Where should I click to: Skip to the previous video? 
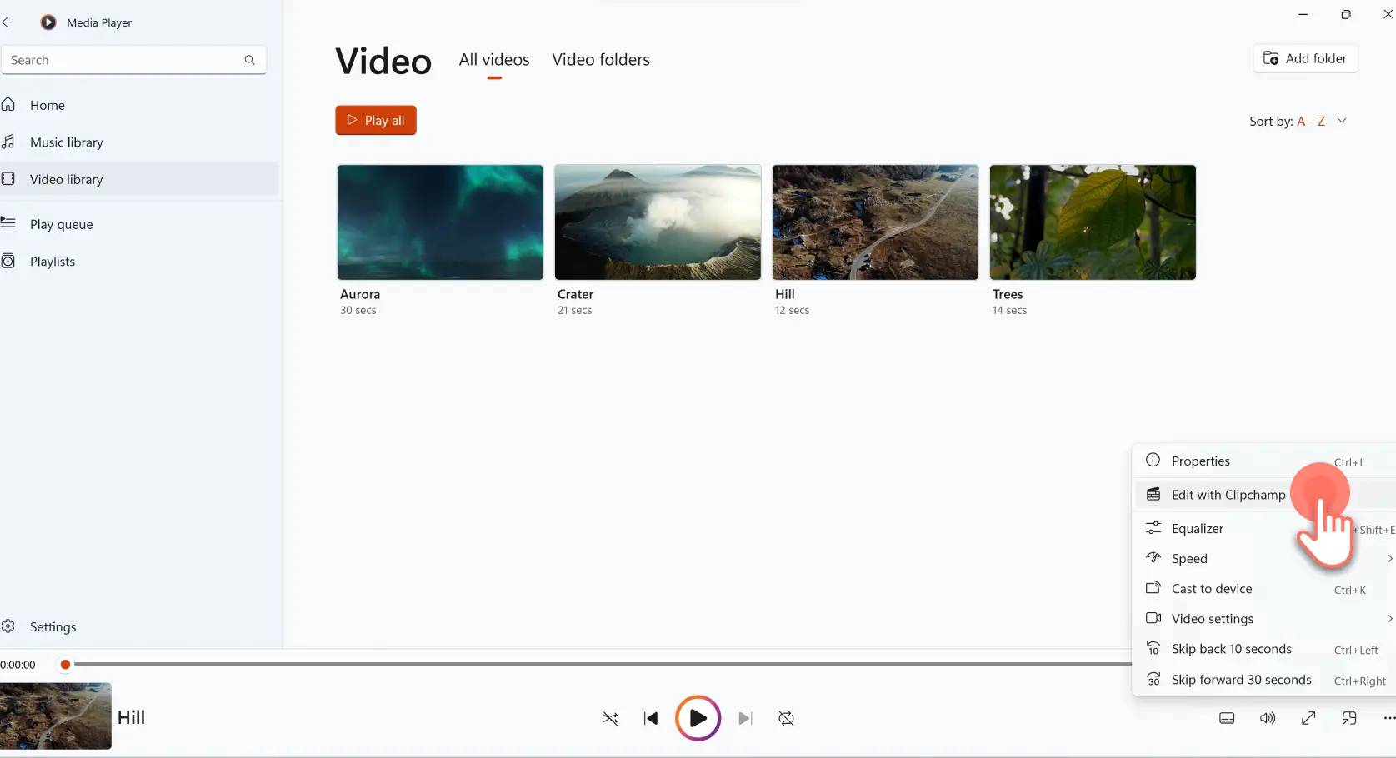[651, 718]
